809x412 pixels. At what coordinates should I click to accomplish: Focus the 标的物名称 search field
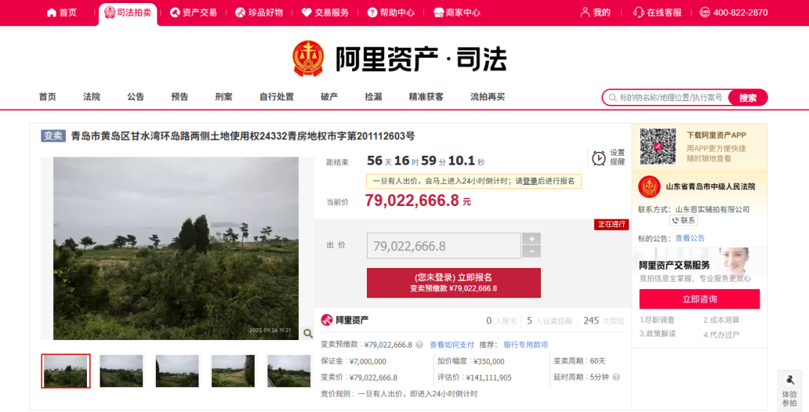(x=670, y=97)
